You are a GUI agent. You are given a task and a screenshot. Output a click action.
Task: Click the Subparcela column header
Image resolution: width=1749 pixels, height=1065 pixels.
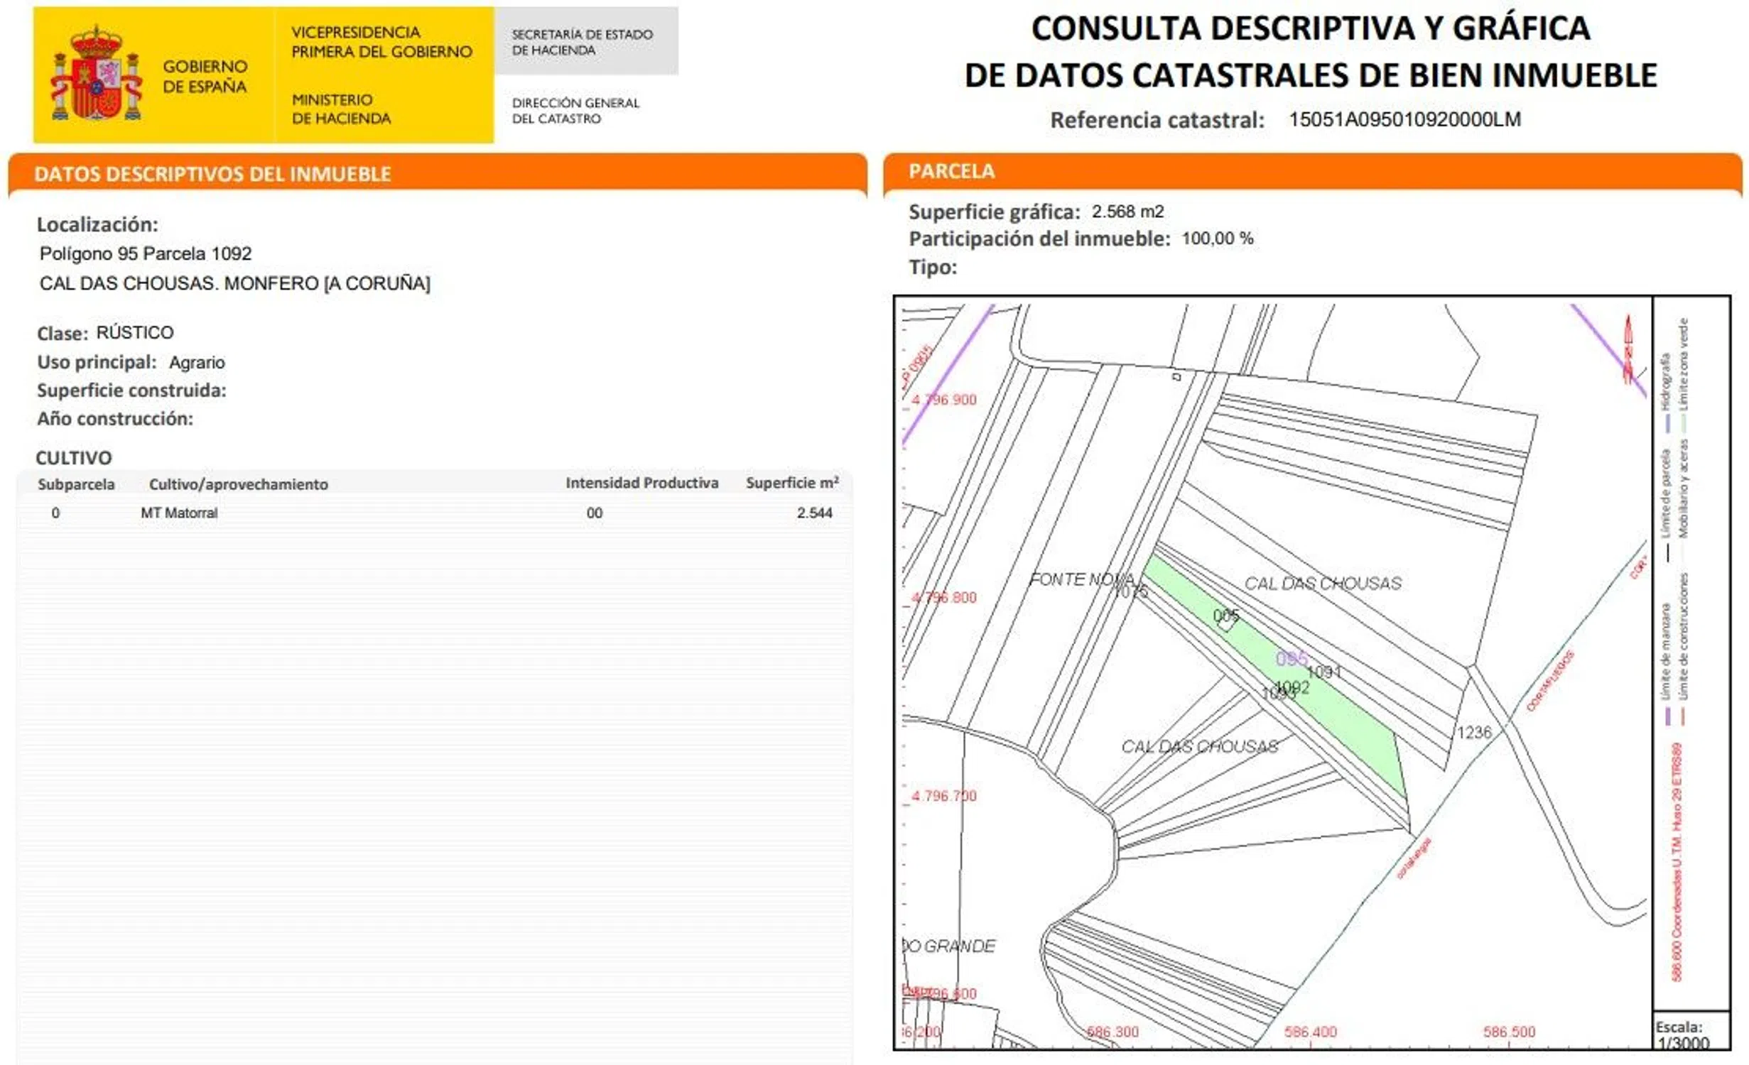pos(76,484)
